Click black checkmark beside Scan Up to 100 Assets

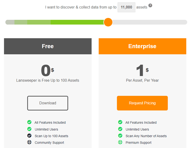tap(29, 136)
